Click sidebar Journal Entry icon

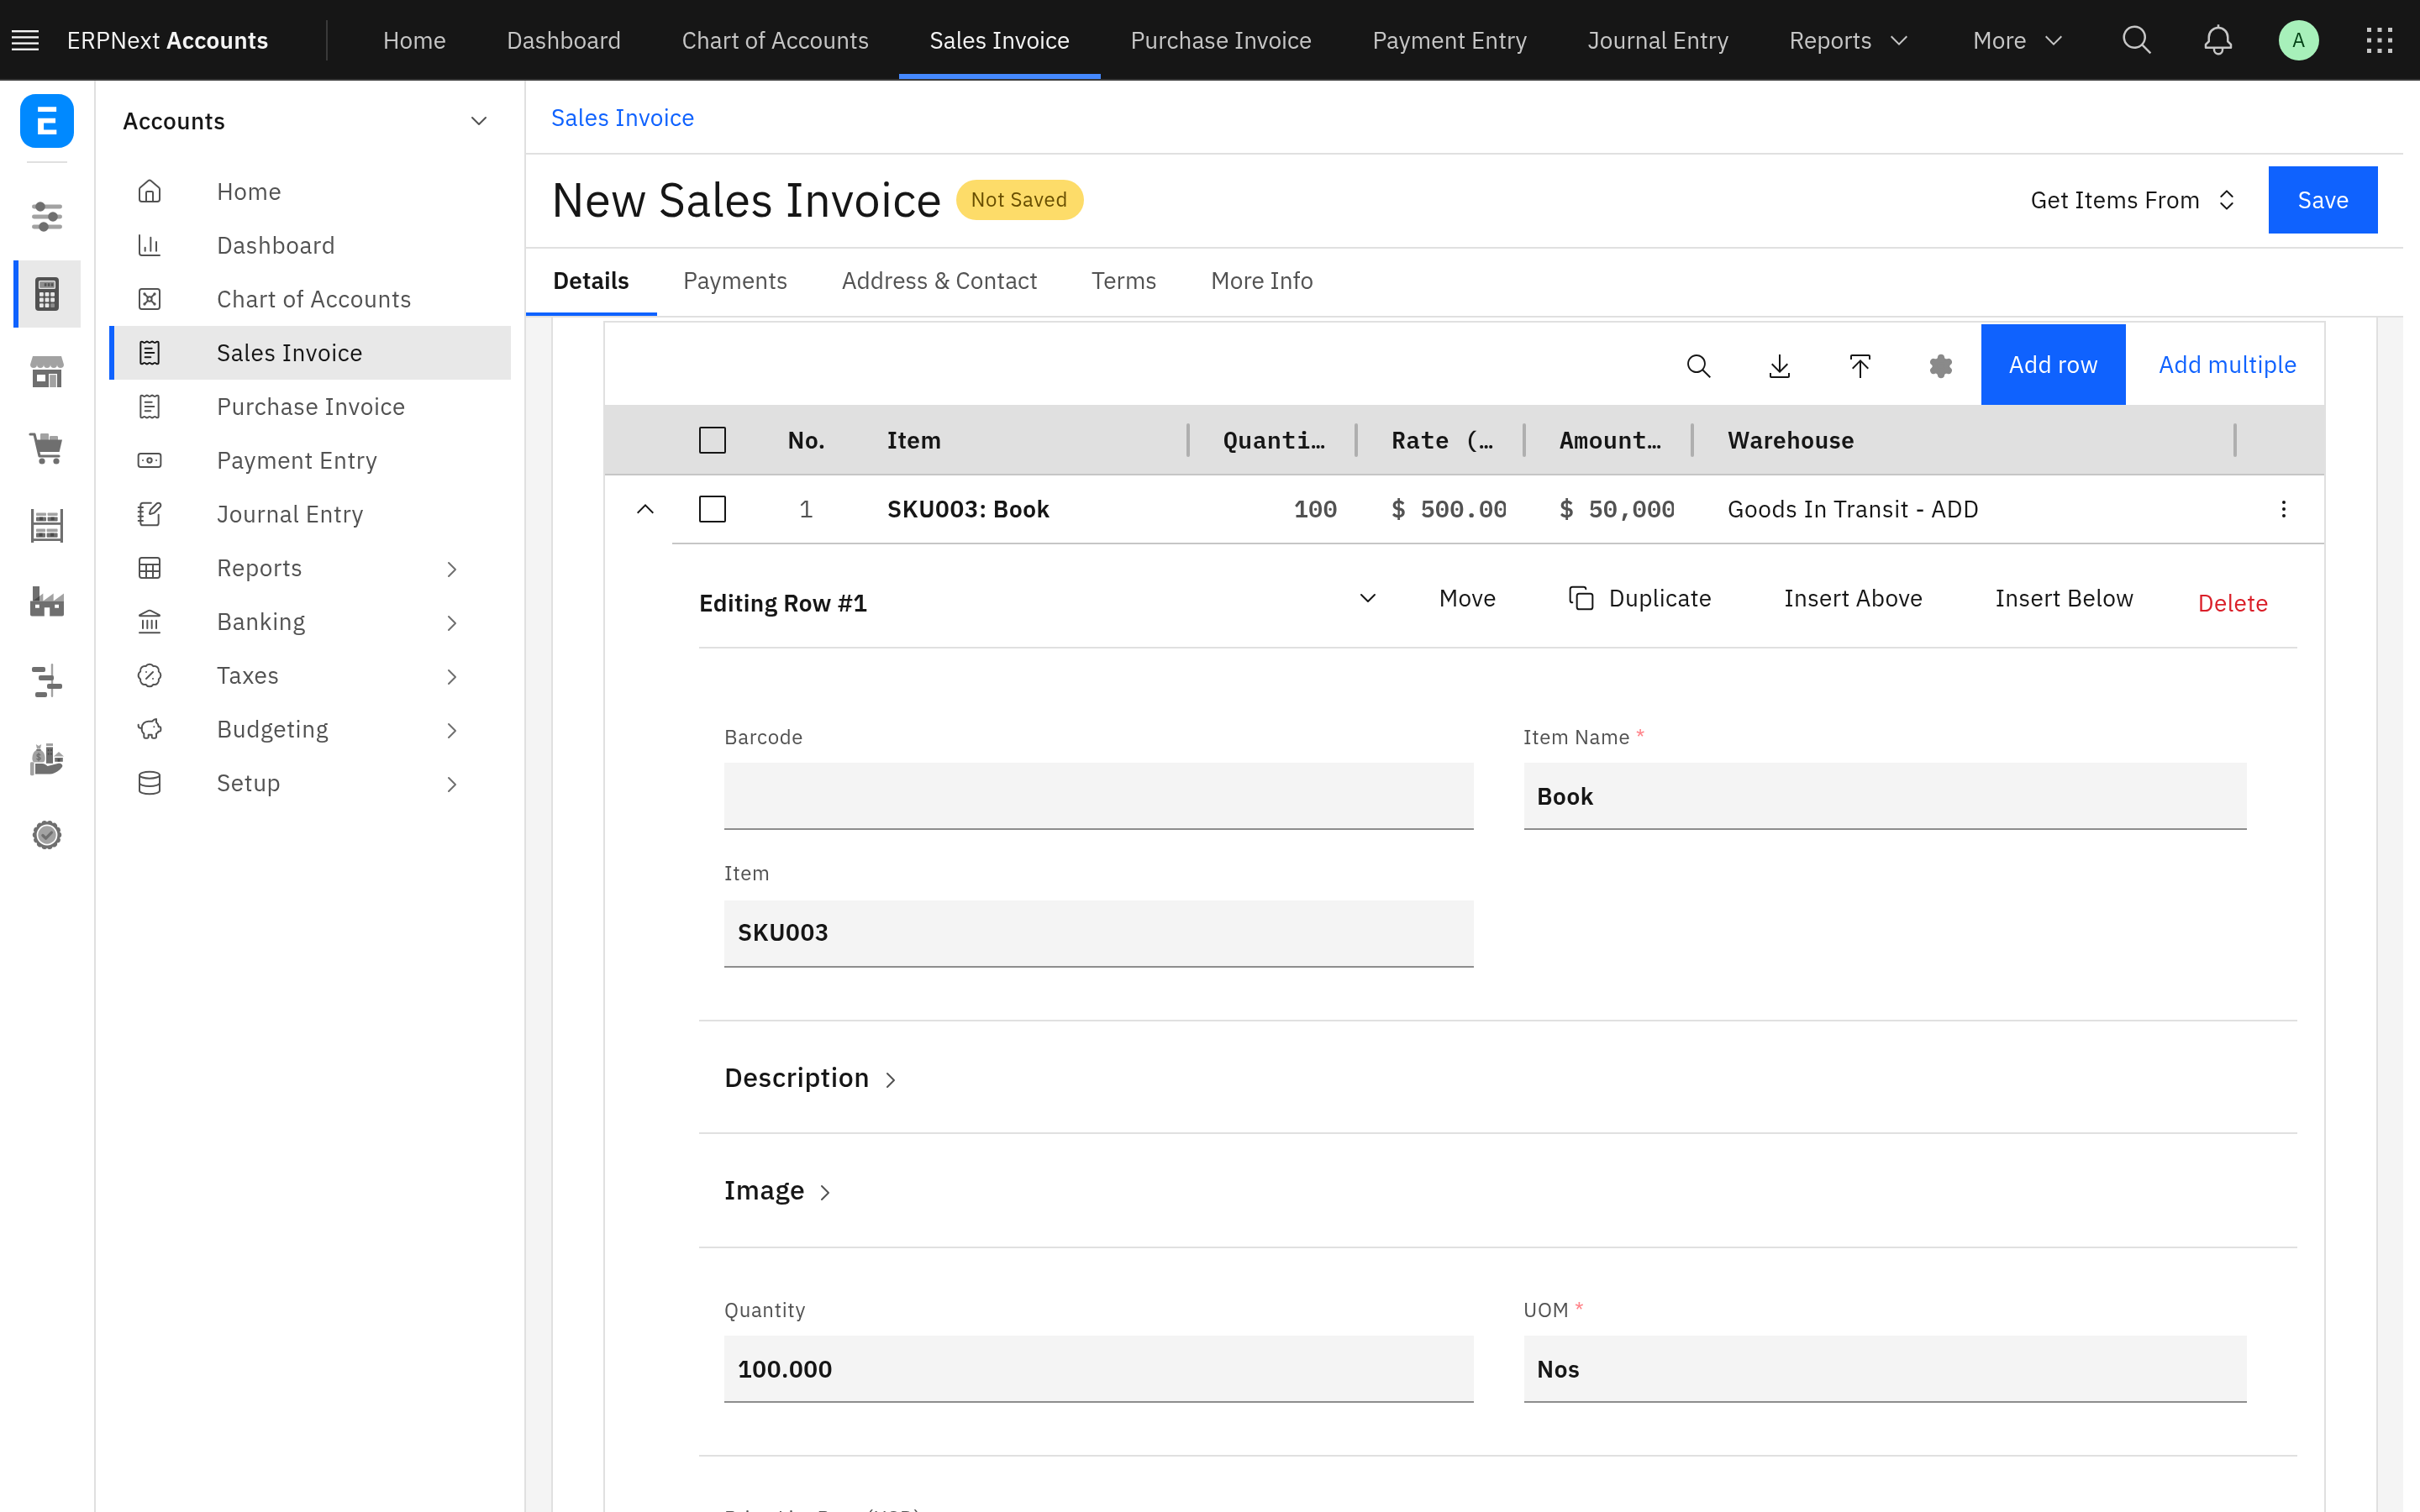[x=150, y=514]
